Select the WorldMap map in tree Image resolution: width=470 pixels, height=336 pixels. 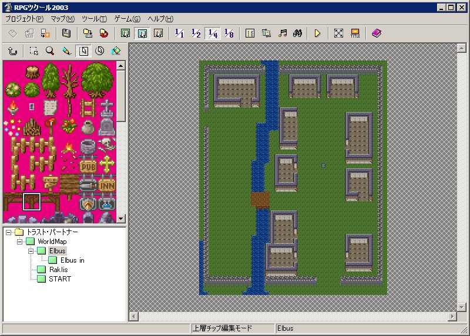click(x=52, y=242)
